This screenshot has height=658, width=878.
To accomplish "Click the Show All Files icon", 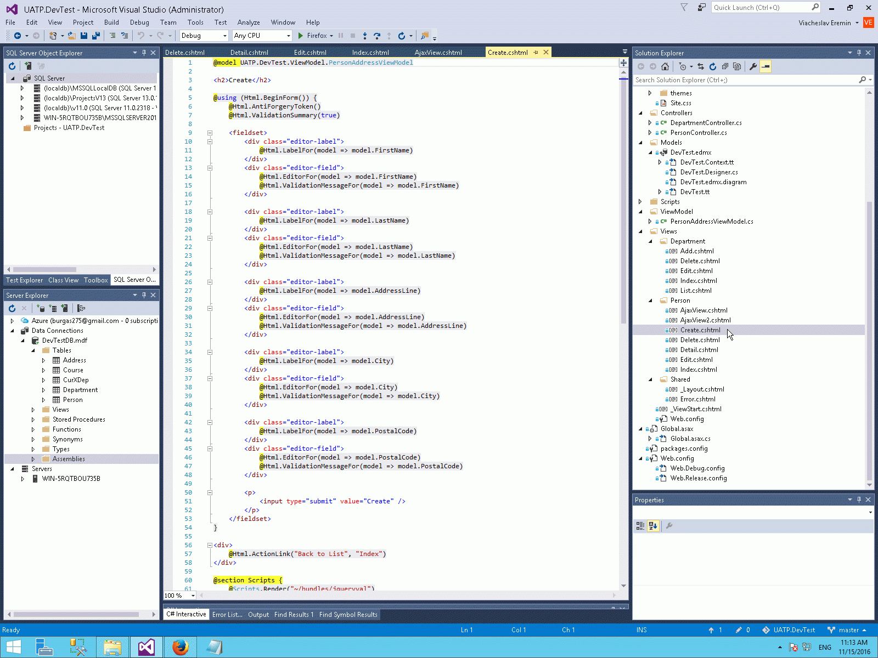I will [x=737, y=66].
